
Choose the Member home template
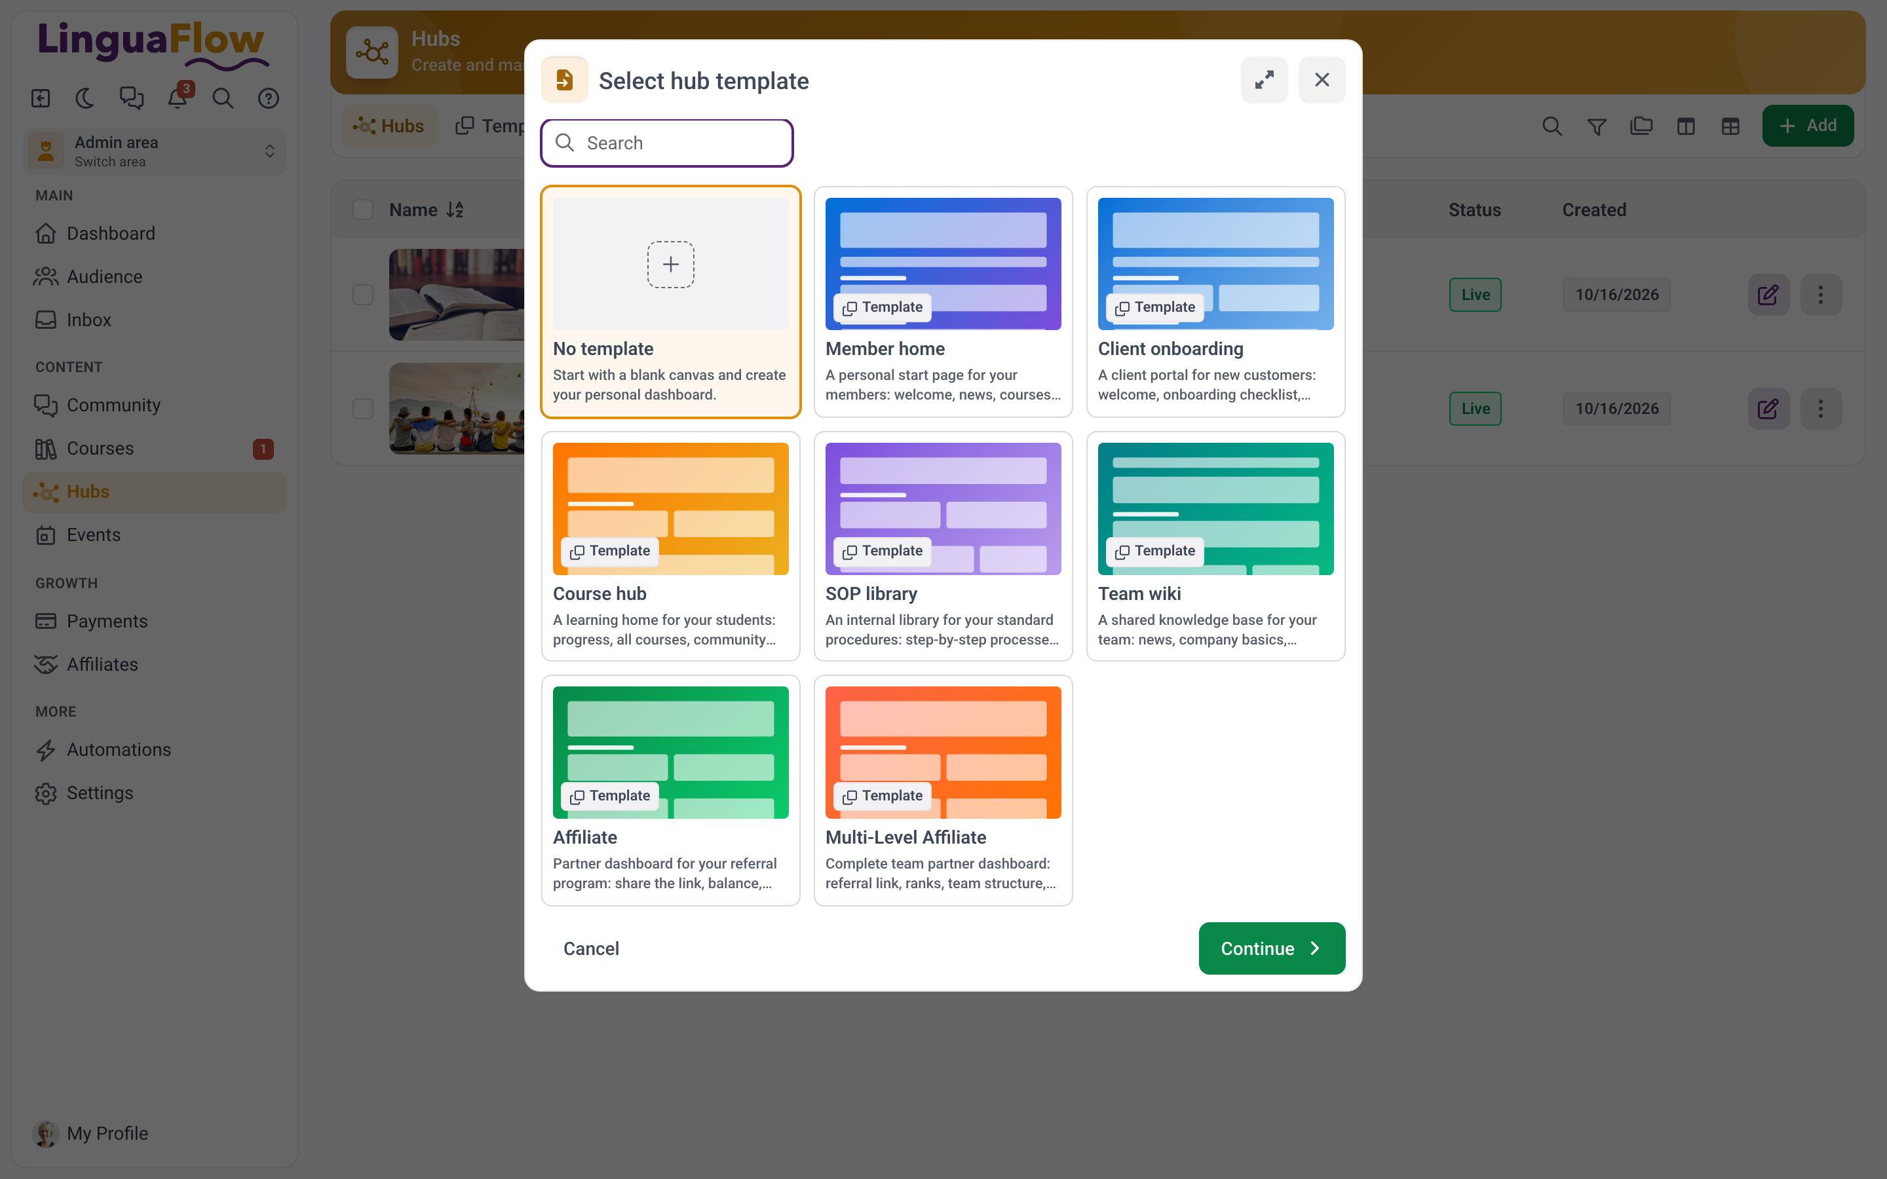tap(943, 302)
